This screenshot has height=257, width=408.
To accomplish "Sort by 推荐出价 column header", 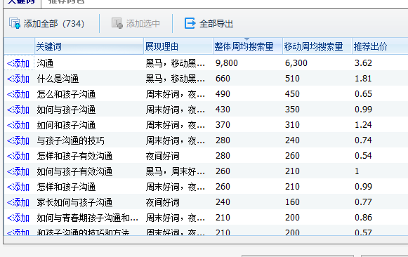I will click(380, 46).
